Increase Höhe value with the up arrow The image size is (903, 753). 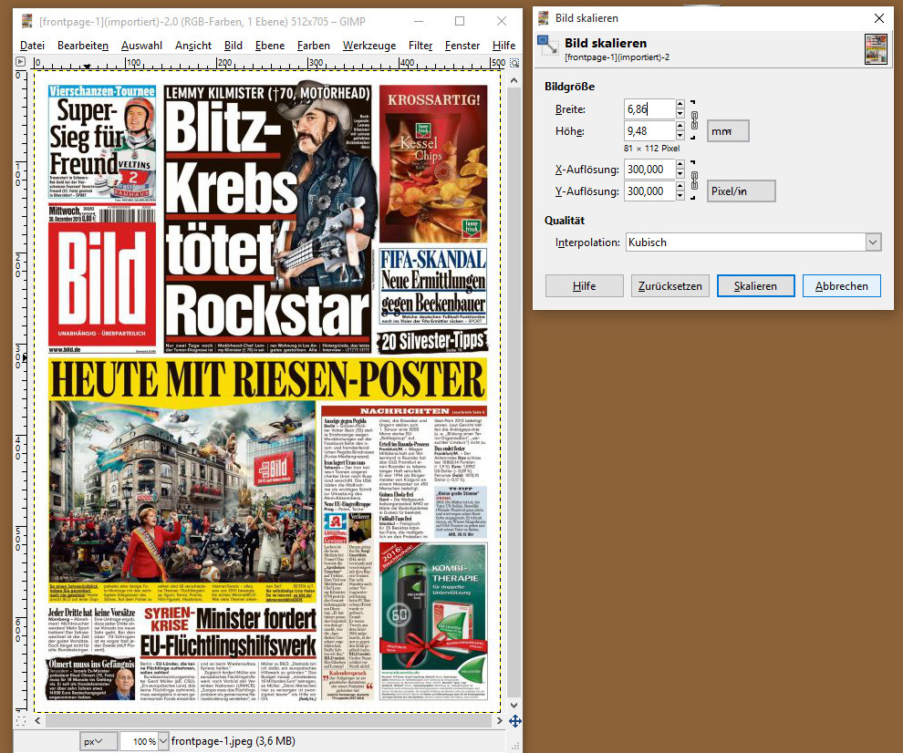pos(680,126)
